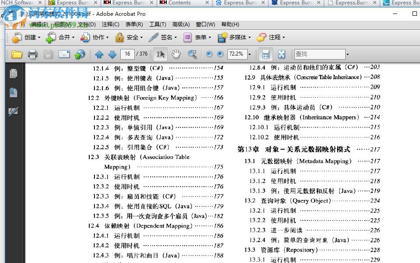Image resolution: width=420 pixels, height=263 pixels.
Task: Click the Print icon
Action: (33, 54)
